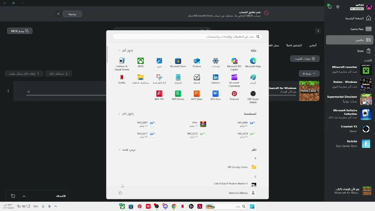The width and height of the screenshot is (375, 211).
Task: Open Minecraft Launcher from recent list
Action: 350,69
